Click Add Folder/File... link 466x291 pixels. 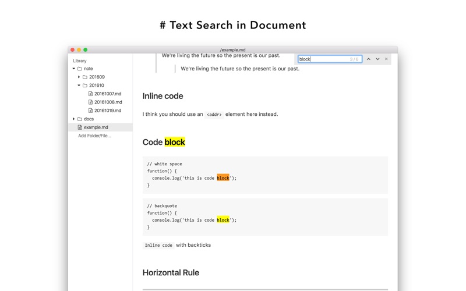94,136
